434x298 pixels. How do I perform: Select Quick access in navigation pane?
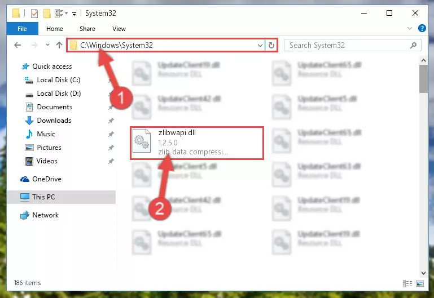tap(52, 66)
